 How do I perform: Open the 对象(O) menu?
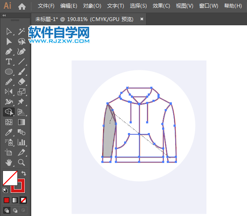pyautogui.click(x=92, y=6)
